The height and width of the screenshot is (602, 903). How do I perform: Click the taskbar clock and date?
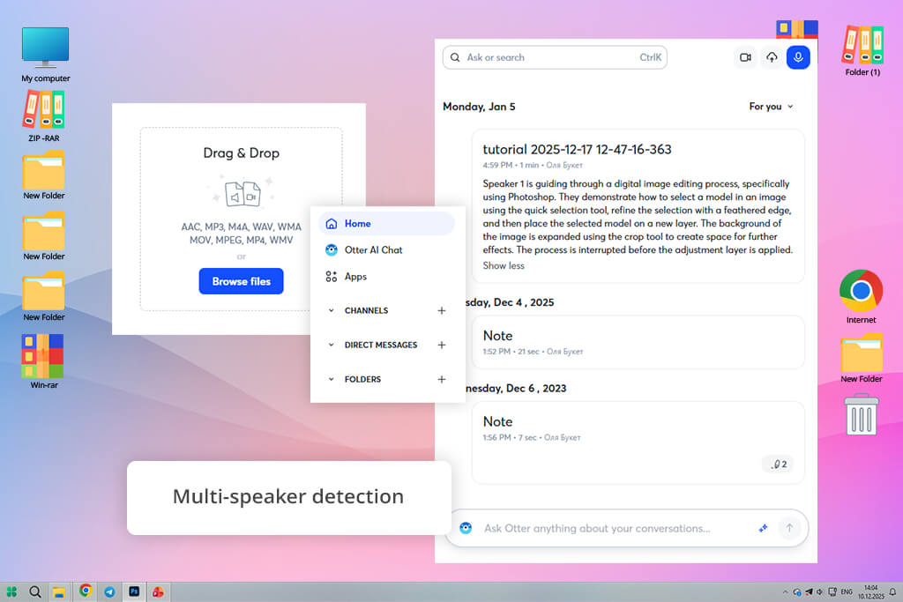pos(870,592)
